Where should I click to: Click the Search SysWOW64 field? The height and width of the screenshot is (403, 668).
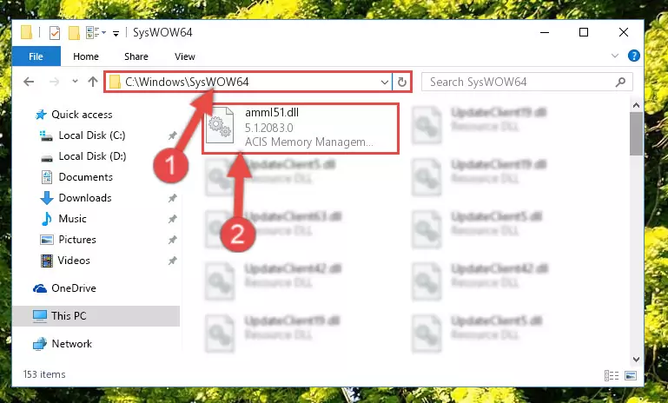tap(527, 82)
